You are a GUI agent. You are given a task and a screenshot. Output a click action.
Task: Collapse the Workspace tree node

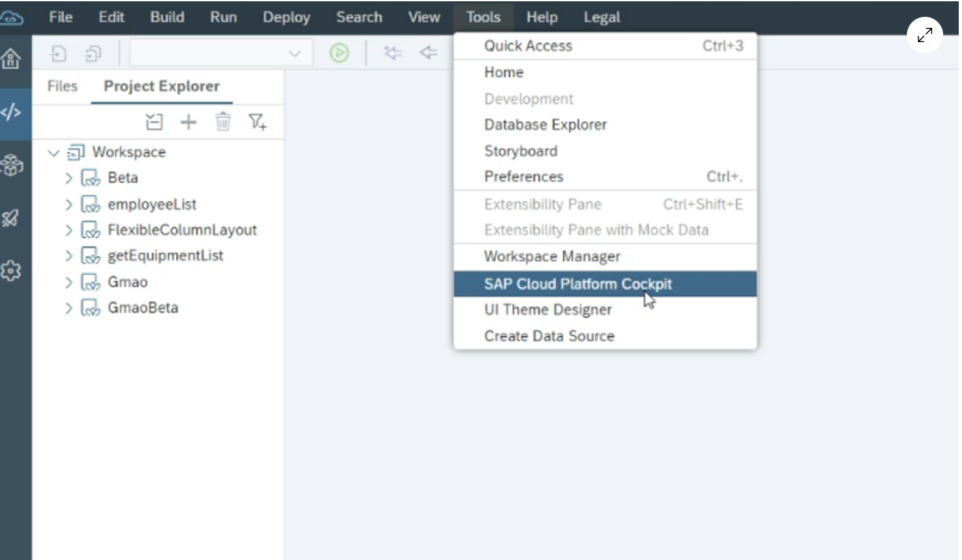click(x=54, y=153)
